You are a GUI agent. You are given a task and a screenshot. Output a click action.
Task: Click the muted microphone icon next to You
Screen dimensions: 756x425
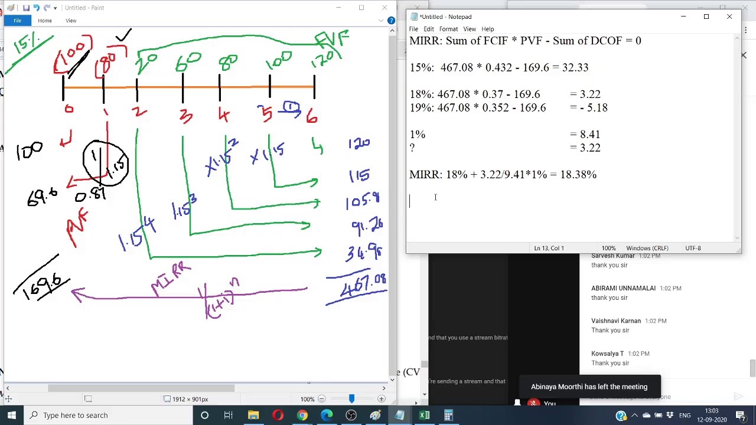tap(534, 404)
